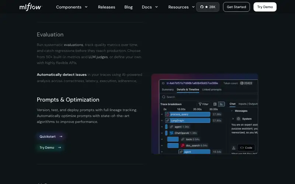This screenshot has width=295, height=184.
Task: Switch to the Summary tab
Action: pyautogui.click(x=168, y=89)
